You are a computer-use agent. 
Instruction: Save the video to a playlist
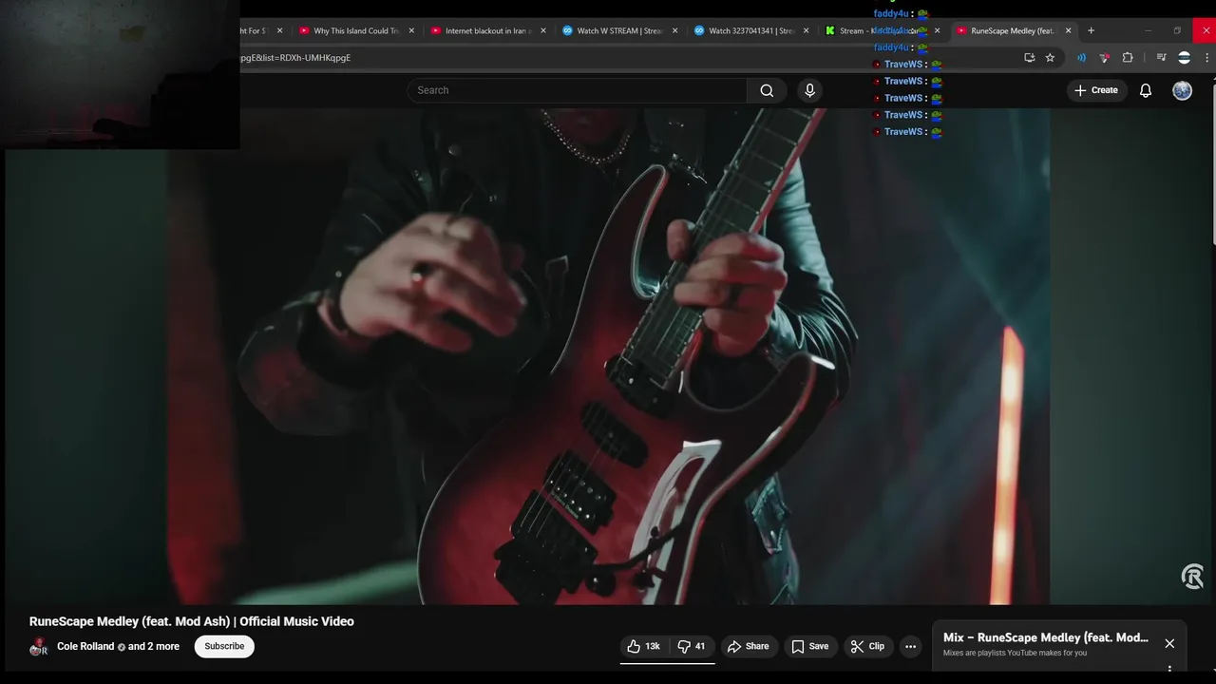810,646
